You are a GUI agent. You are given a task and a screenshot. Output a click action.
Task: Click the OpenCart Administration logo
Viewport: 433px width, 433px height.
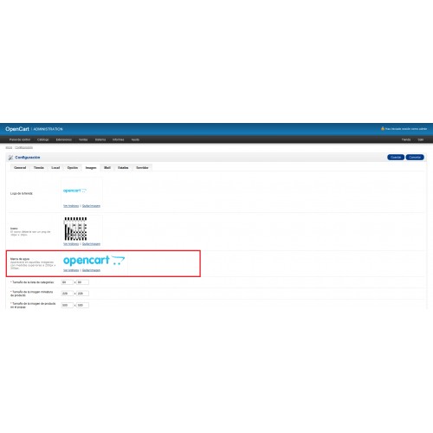34,129
